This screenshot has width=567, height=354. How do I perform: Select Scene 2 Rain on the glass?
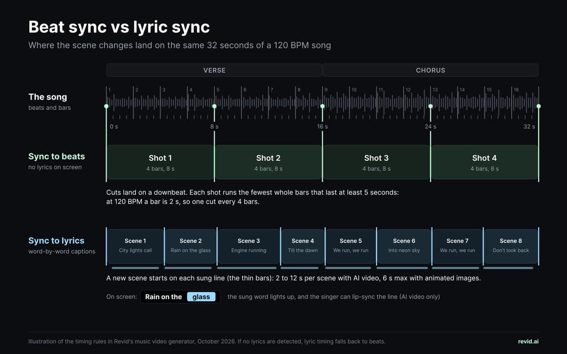(191, 246)
